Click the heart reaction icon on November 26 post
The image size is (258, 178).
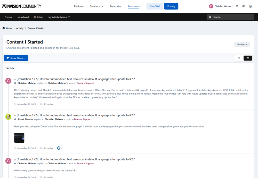pyautogui.click(x=59, y=148)
